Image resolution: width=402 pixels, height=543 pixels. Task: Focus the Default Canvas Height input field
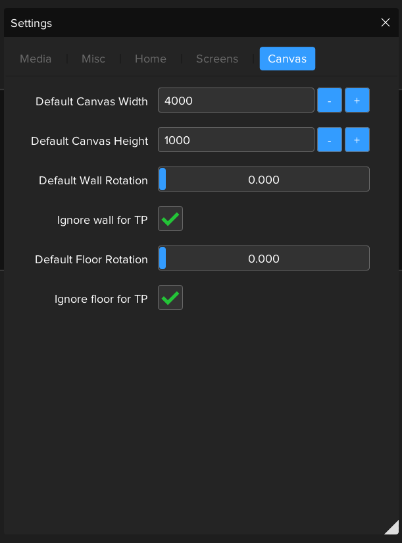click(236, 140)
